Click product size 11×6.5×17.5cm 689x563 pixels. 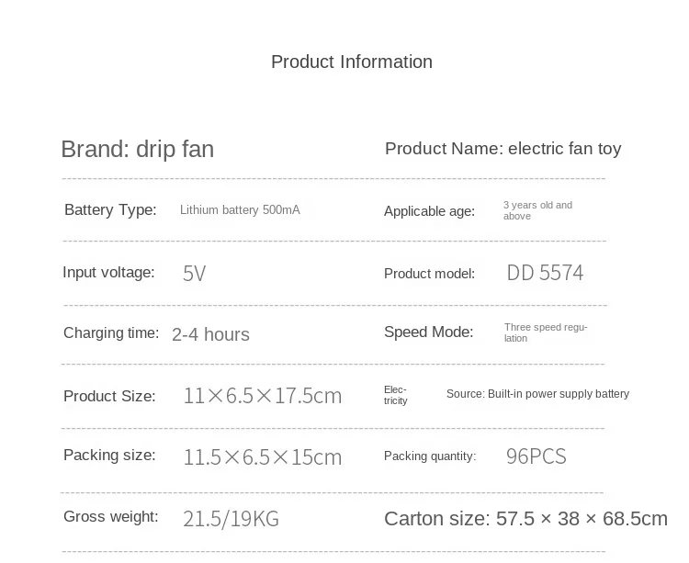point(263,396)
